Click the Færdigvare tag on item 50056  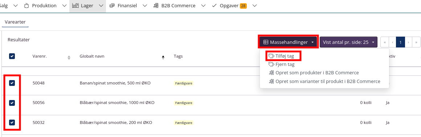(184, 103)
